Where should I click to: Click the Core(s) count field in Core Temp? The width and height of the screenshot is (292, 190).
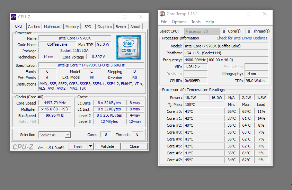coord(224,31)
